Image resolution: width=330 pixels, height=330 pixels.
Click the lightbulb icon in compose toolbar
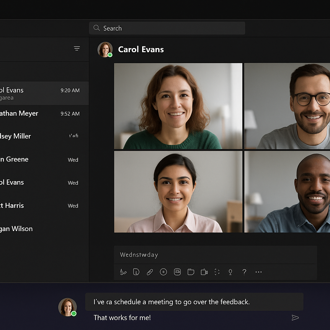point(230,272)
